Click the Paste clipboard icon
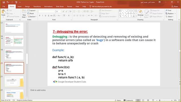 pos(3,12)
